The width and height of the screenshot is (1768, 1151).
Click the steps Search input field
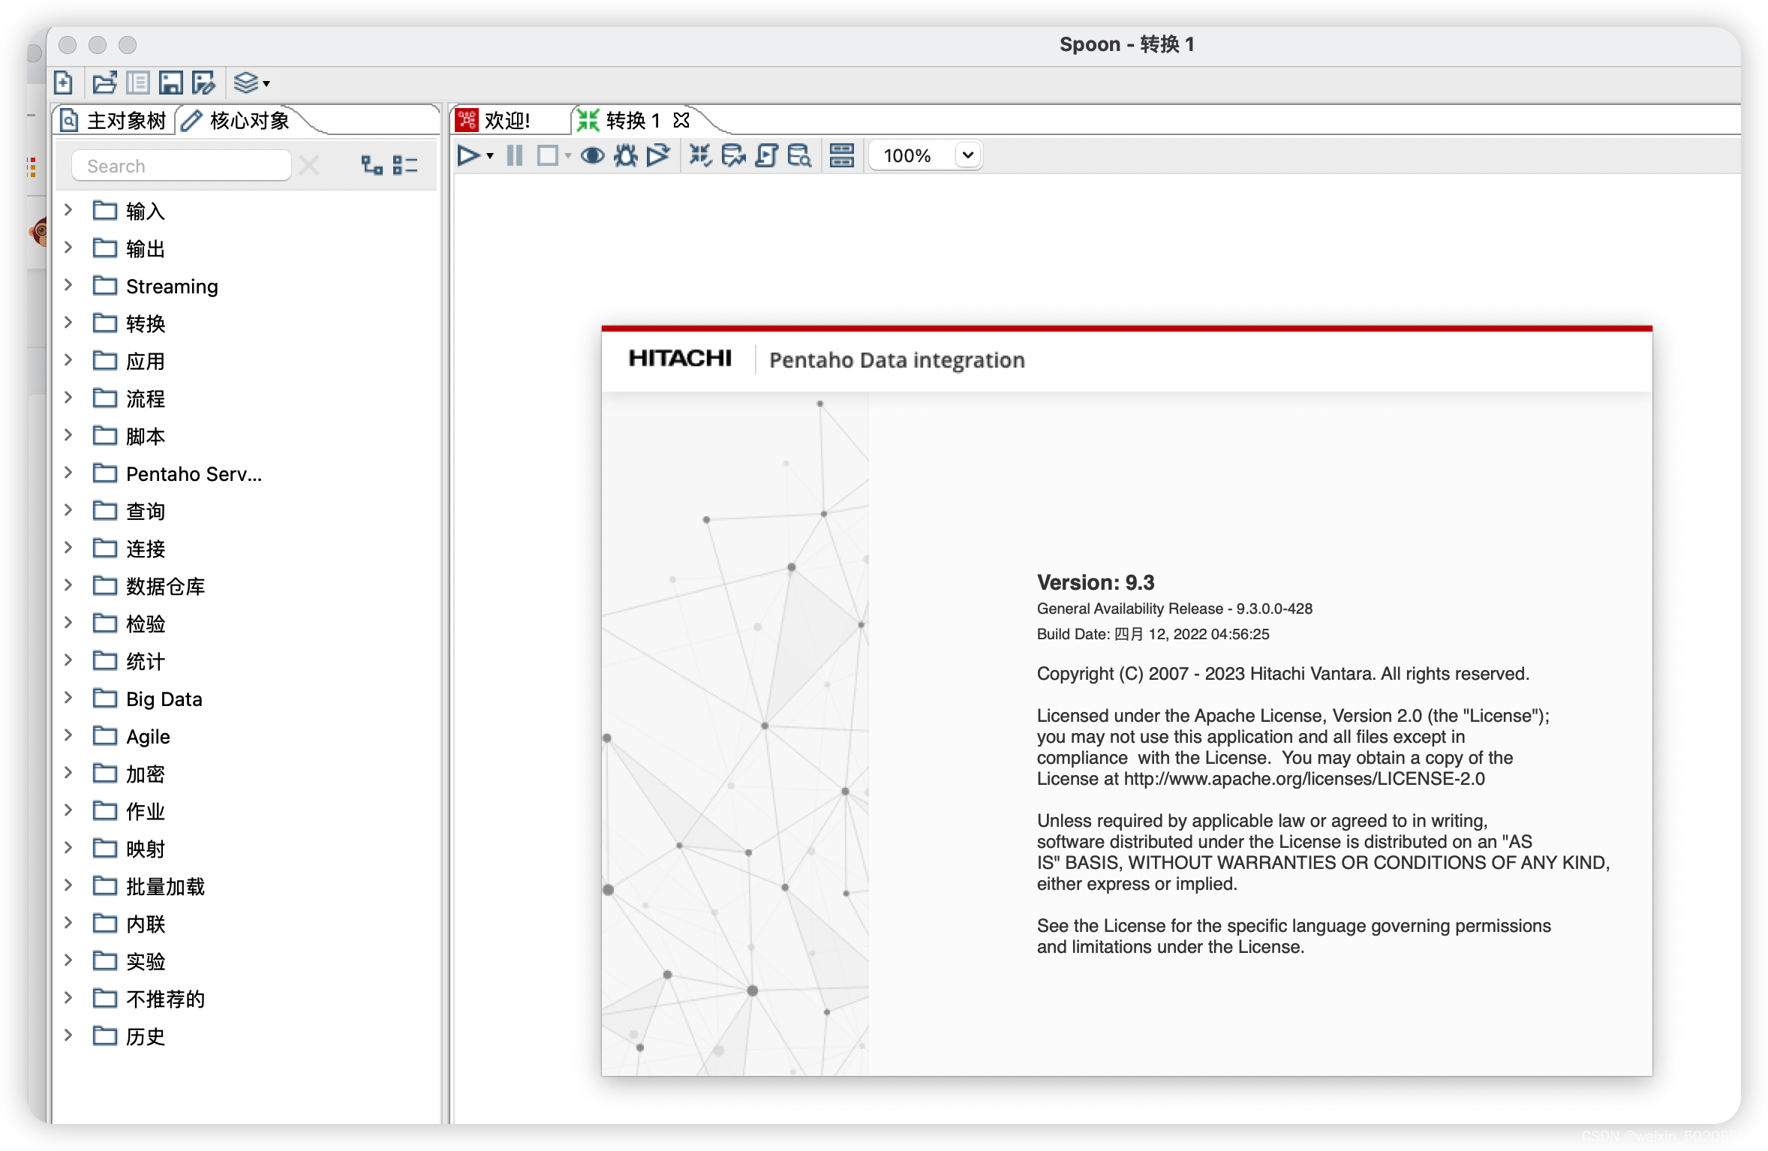click(181, 166)
